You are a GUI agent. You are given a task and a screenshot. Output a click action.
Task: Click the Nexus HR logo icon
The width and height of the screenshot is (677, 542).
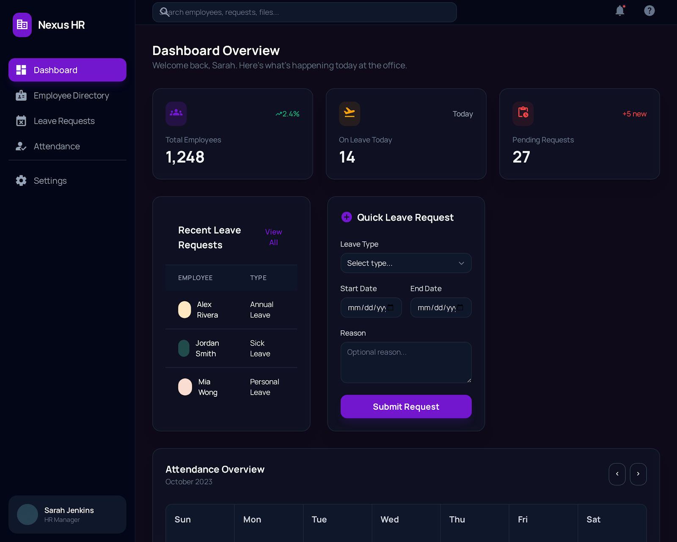(x=22, y=25)
